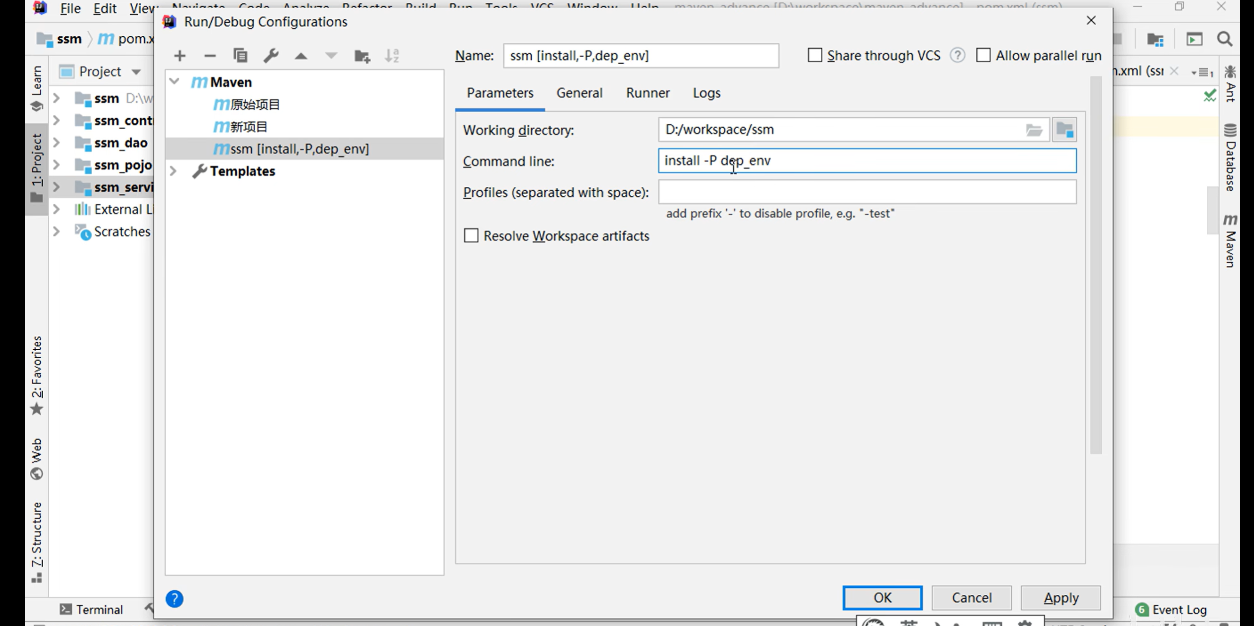1254x626 pixels.
Task: Enable Share through VCS checkbox
Action: pos(815,55)
